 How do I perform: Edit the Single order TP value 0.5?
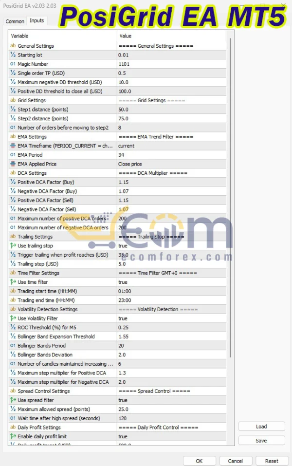(171, 74)
